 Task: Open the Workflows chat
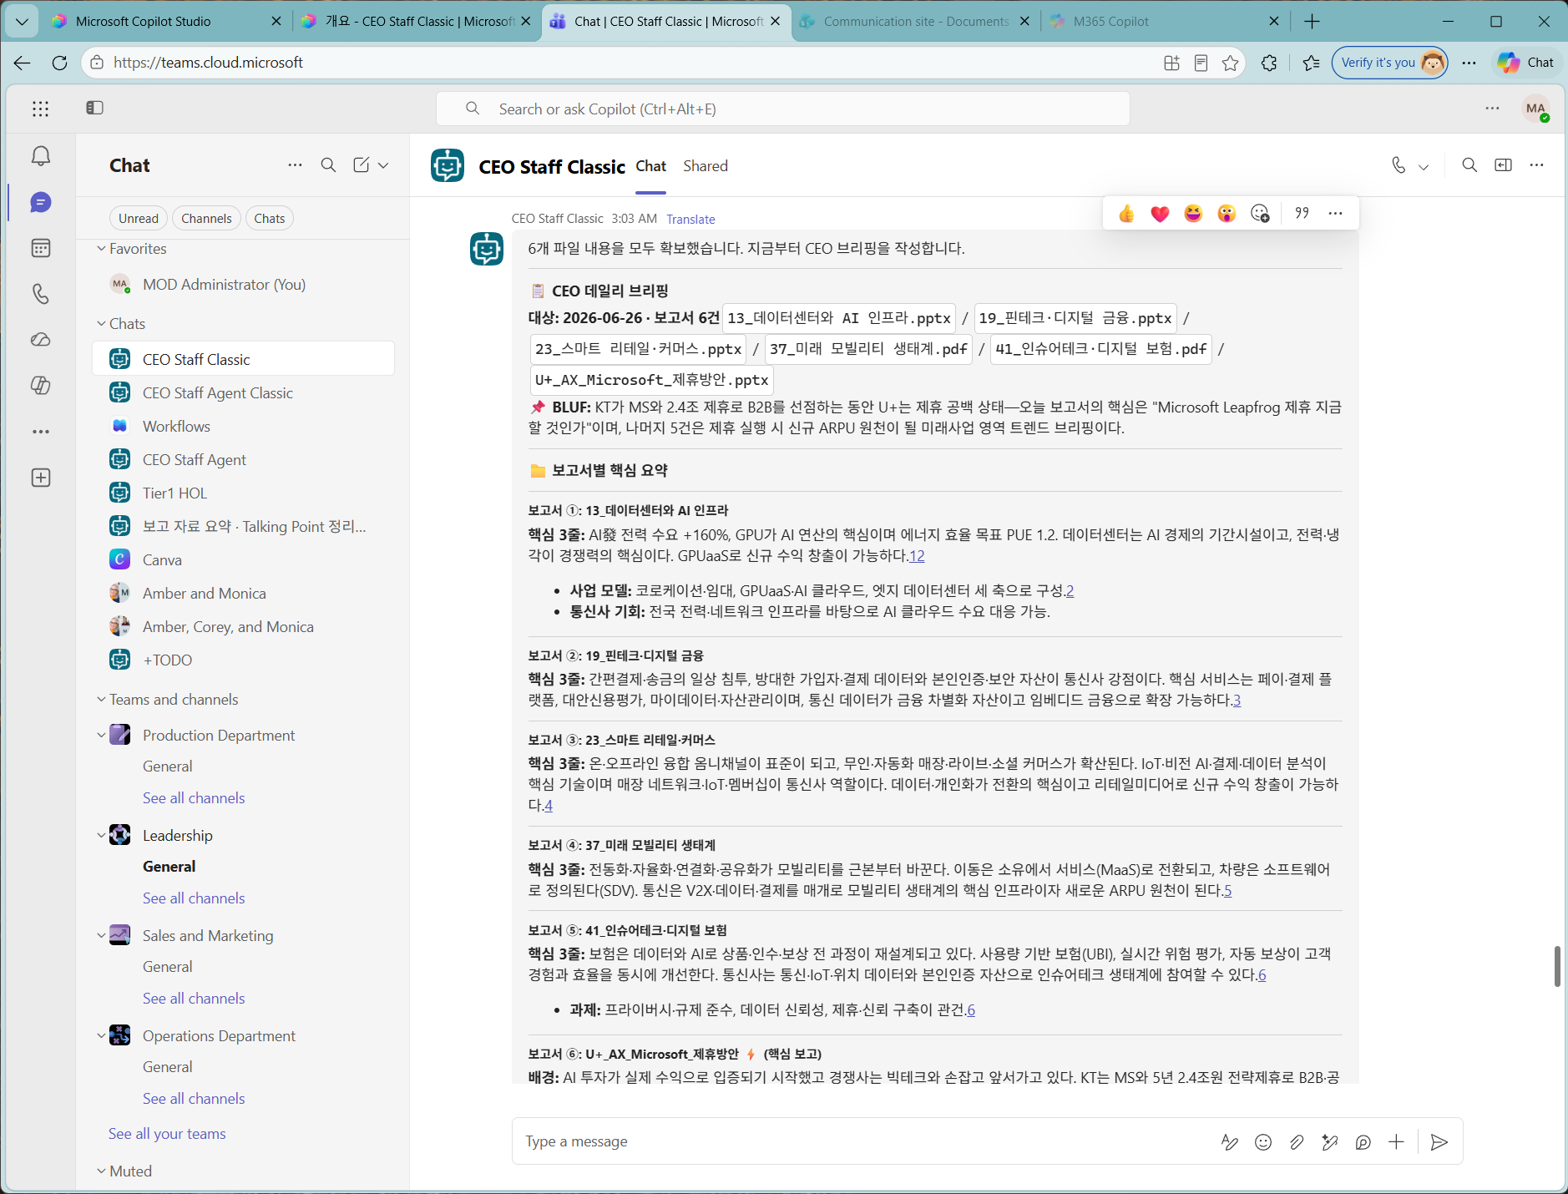click(x=243, y=427)
